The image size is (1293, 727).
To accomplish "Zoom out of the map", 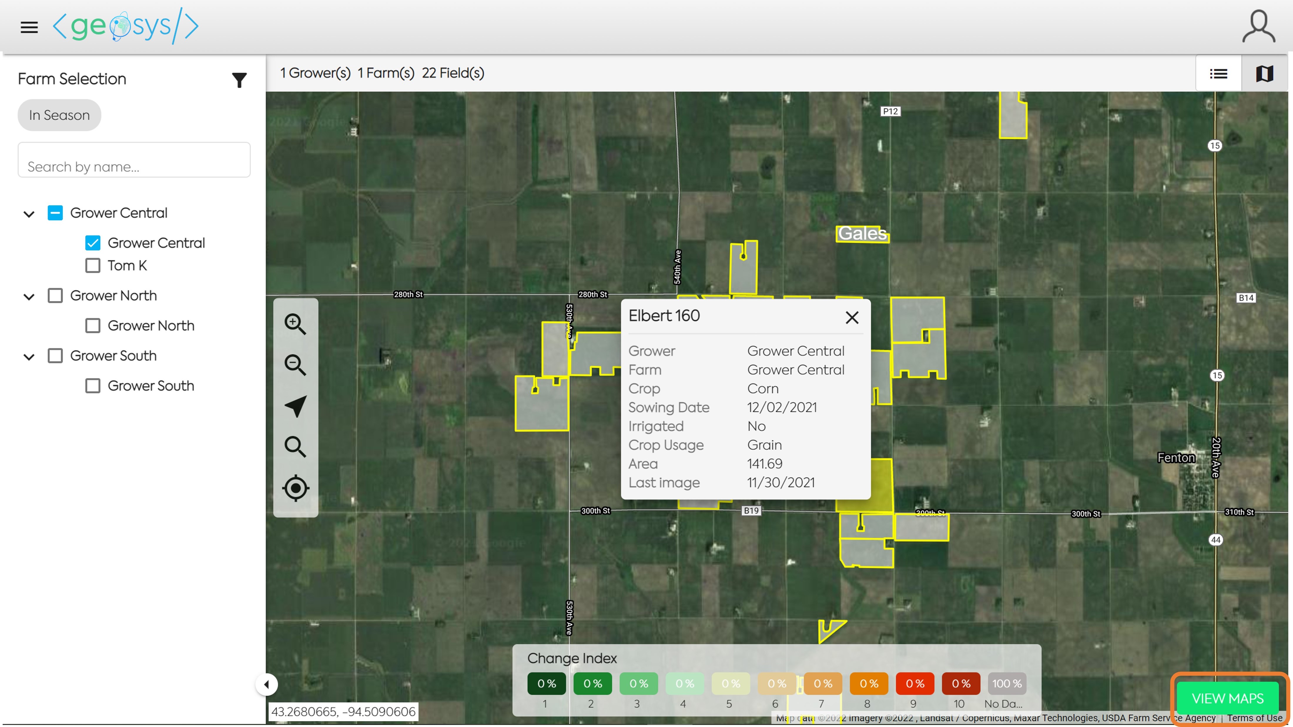I will 295,365.
